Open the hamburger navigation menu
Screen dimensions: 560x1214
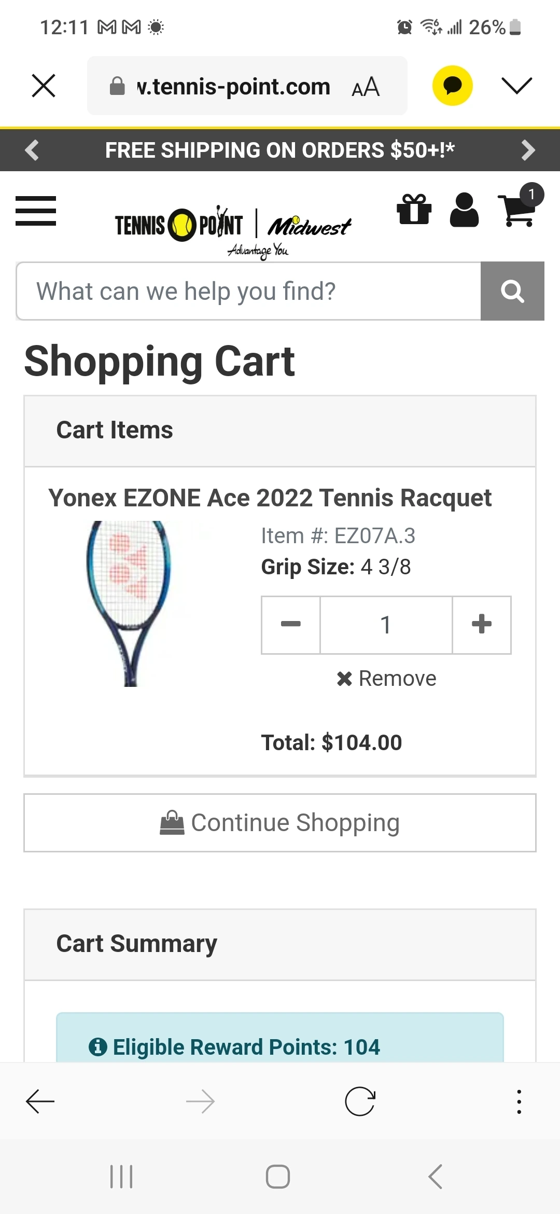[36, 211]
